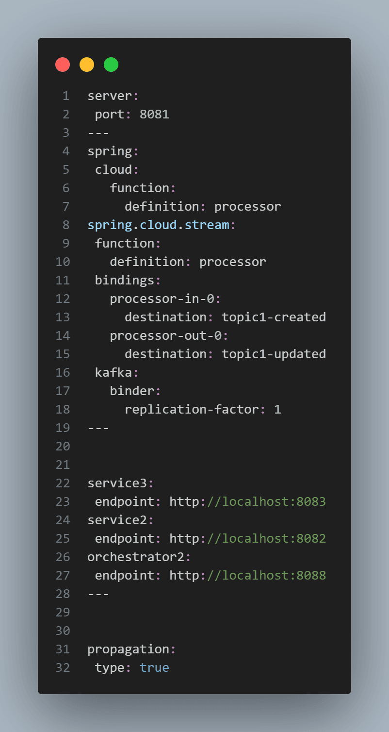The image size is (389, 732).
Task: Click the green maximize dot
Action: (x=111, y=65)
